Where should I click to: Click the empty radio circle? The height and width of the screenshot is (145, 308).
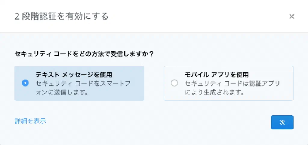(x=174, y=83)
